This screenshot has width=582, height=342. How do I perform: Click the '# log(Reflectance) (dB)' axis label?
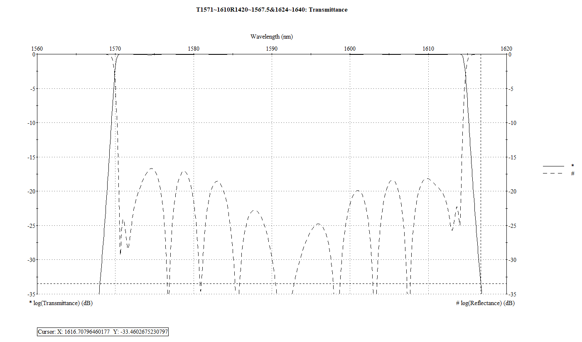coord(485,303)
